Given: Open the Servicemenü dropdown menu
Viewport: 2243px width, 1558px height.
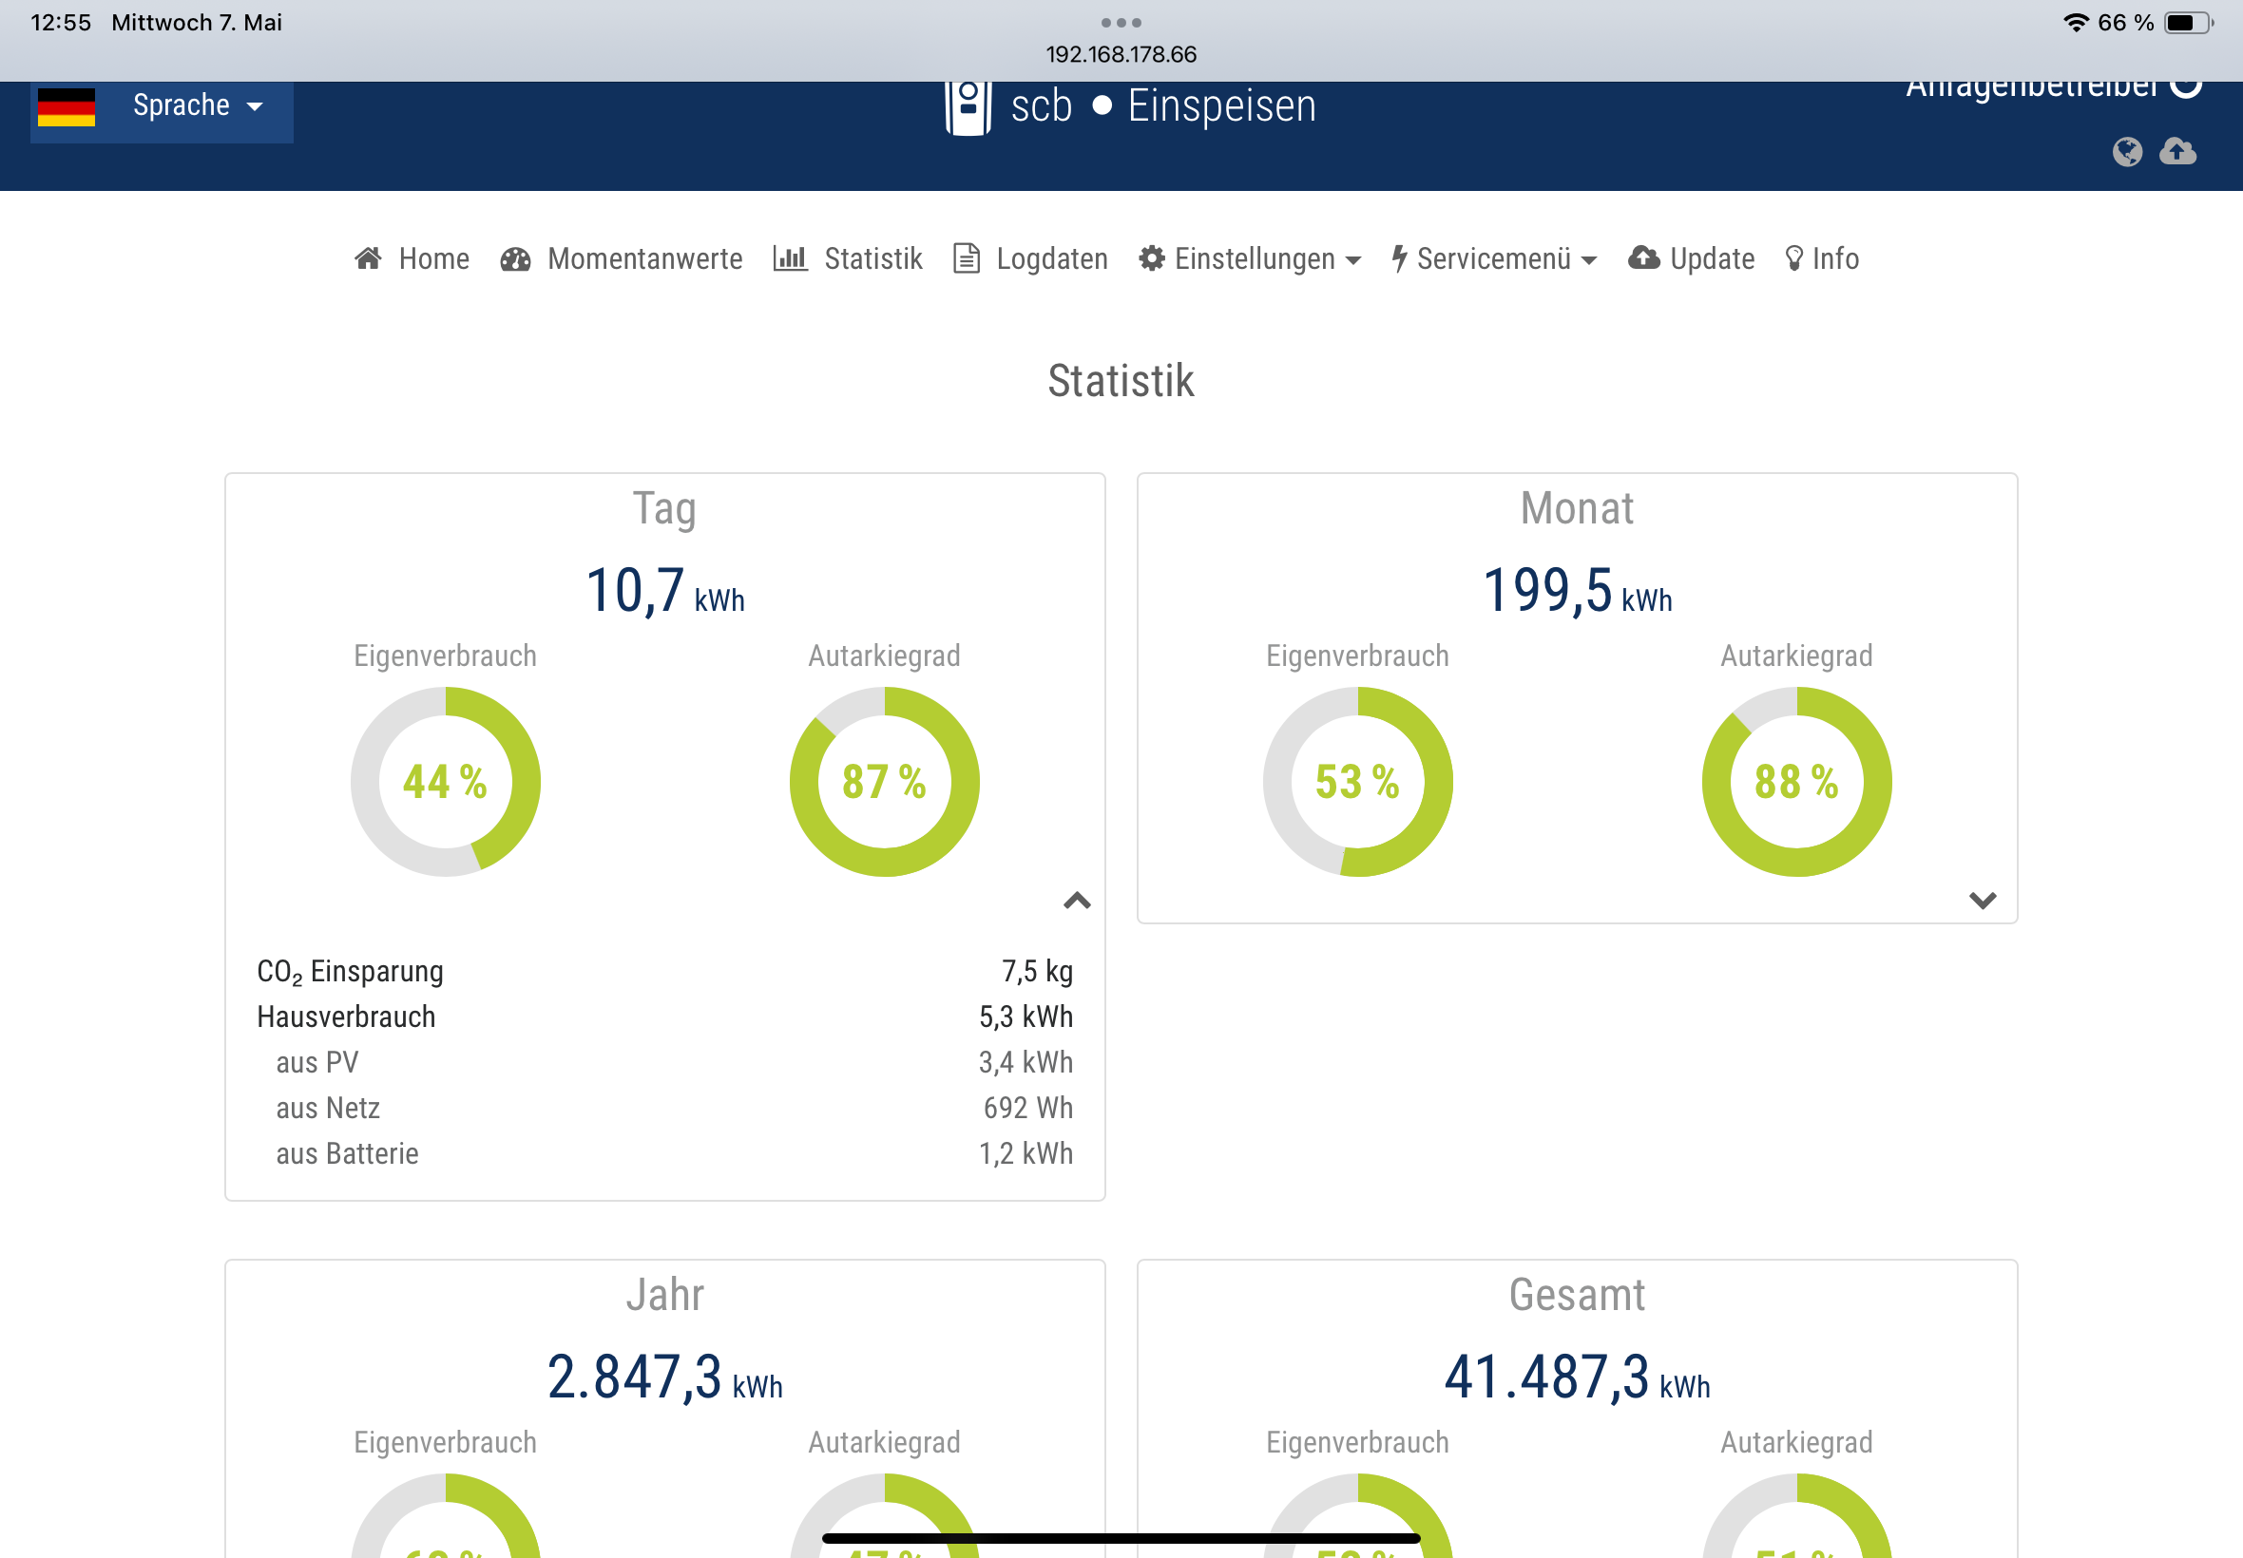Looking at the screenshot, I should click(1495, 258).
